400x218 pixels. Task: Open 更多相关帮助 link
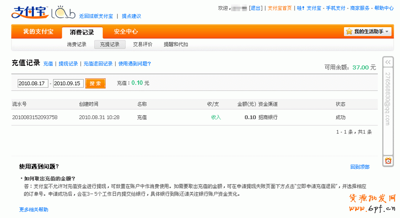[x=34, y=210]
